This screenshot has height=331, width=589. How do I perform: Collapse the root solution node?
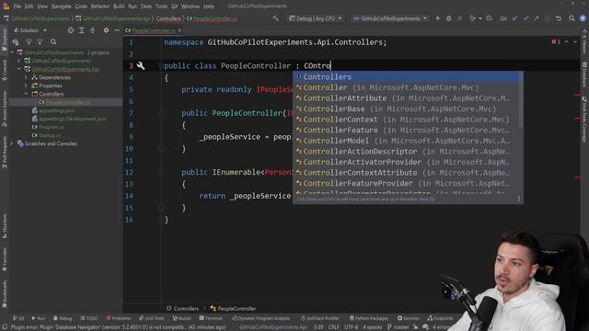(x=12, y=53)
